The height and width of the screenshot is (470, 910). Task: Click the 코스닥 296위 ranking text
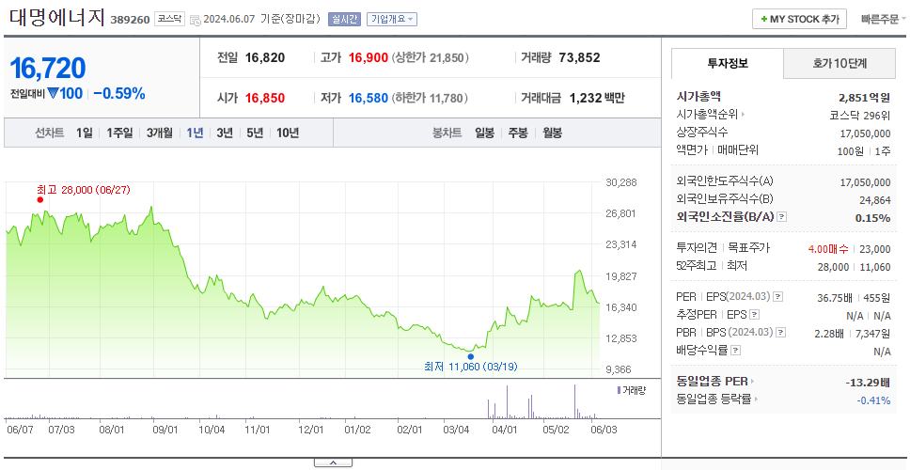click(x=861, y=115)
